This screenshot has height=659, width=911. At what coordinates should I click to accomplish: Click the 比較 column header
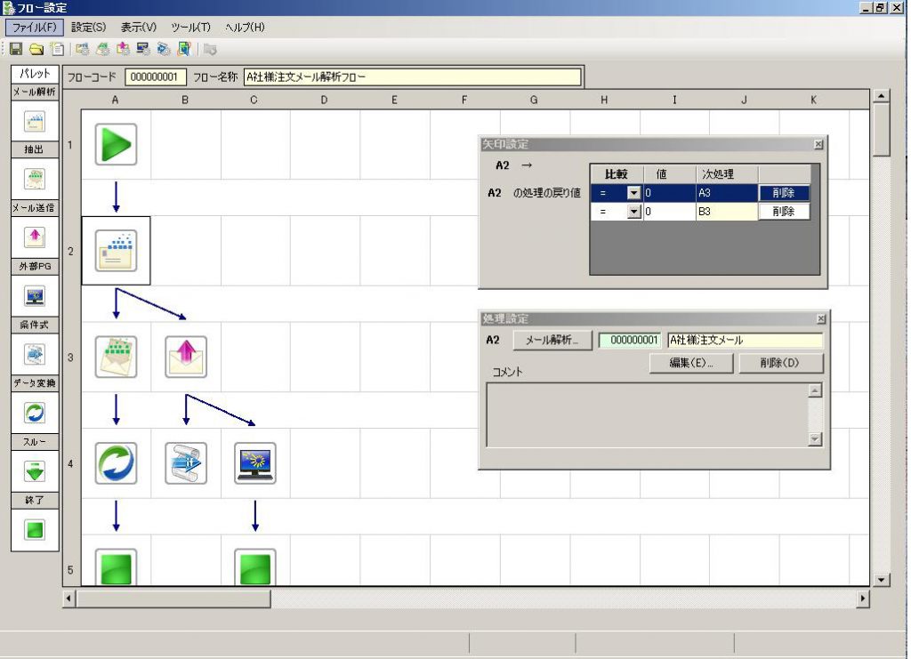click(617, 174)
